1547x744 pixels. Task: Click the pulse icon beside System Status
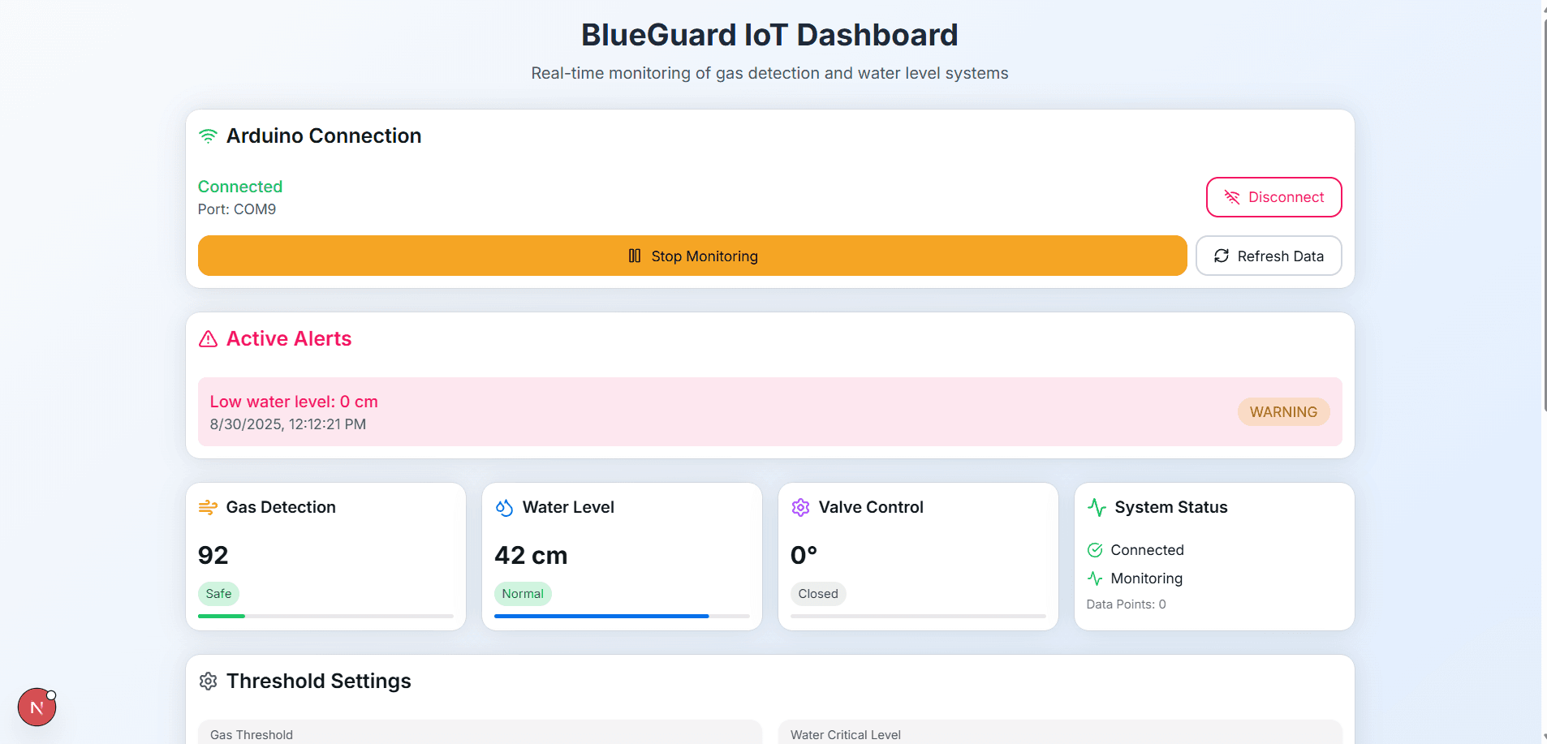tap(1097, 508)
